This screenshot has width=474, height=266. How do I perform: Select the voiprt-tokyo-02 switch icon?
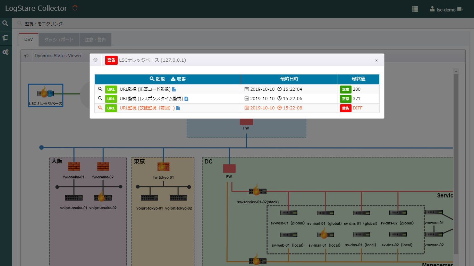[x=178, y=198]
